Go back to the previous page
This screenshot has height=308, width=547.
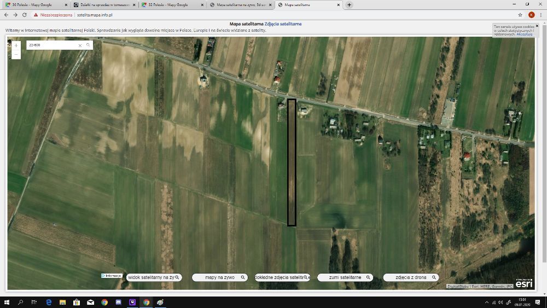coord(6,15)
